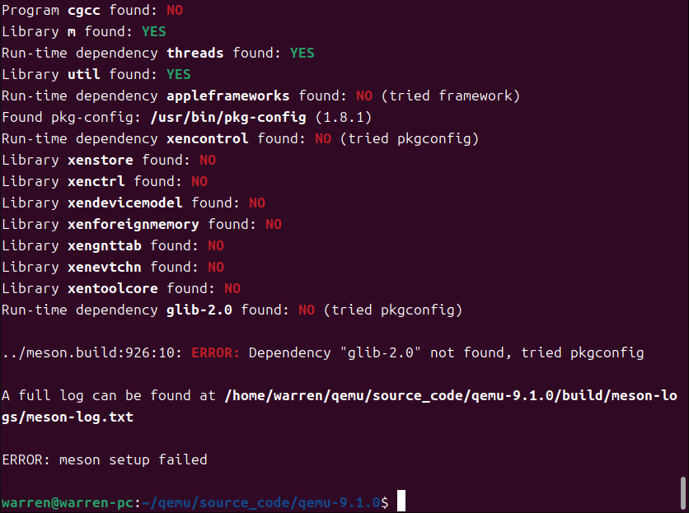Click the xengnttab library name
689x513 pixels.
105,245
